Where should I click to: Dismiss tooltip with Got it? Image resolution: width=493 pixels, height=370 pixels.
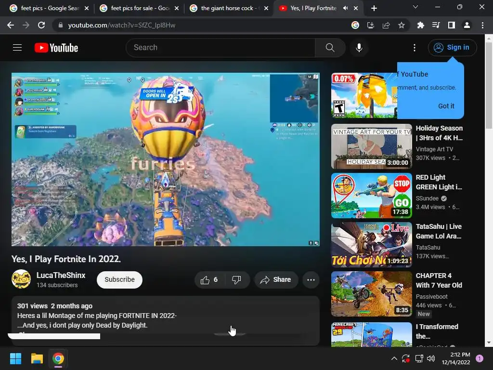[446, 106]
